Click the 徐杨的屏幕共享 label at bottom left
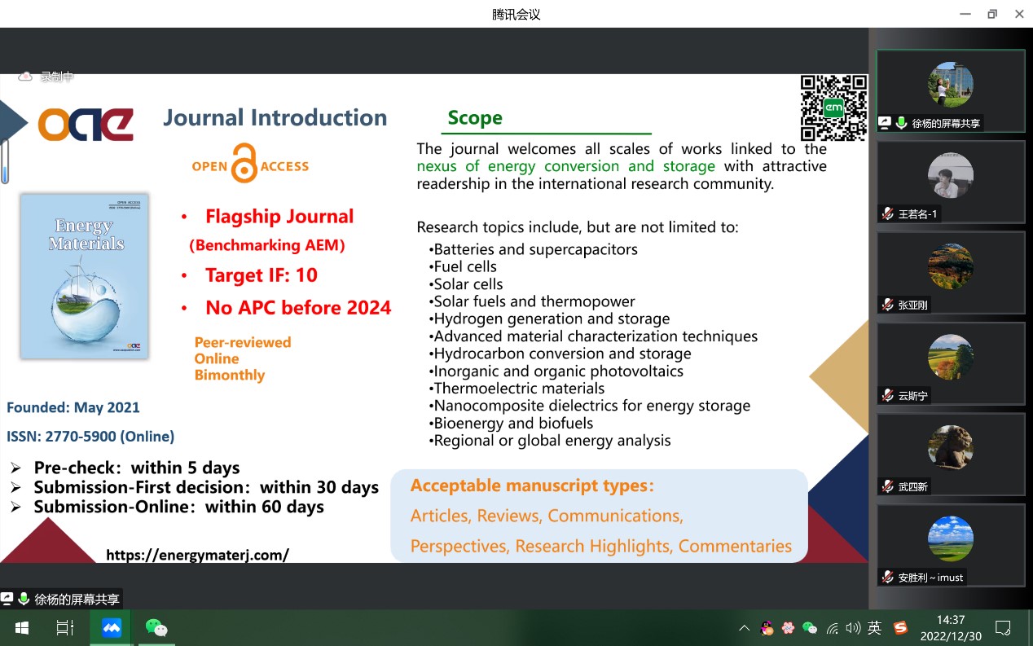The image size is (1033, 646). (x=77, y=599)
